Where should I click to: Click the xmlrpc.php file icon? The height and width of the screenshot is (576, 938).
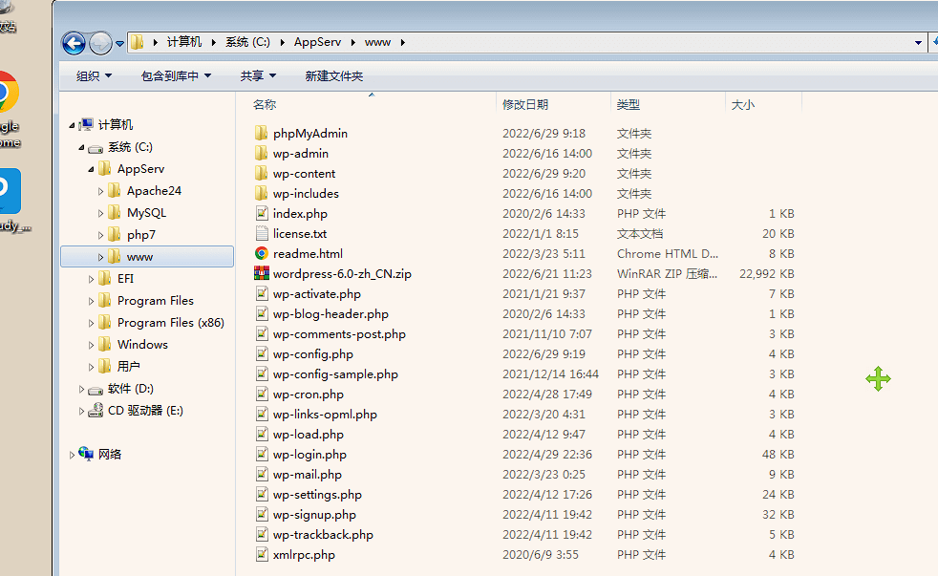(262, 554)
